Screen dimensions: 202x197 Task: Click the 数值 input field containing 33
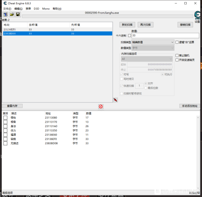[x=165, y=35]
